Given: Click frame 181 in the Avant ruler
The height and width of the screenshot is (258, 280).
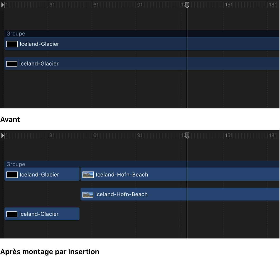Looking at the screenshot, I should [x=273, y=5].
